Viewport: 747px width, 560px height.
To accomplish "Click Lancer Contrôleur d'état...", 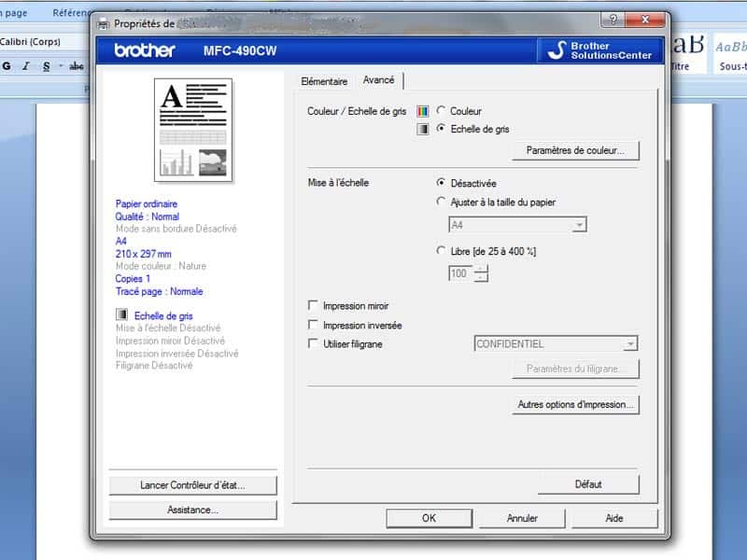I will pos(193,485).
